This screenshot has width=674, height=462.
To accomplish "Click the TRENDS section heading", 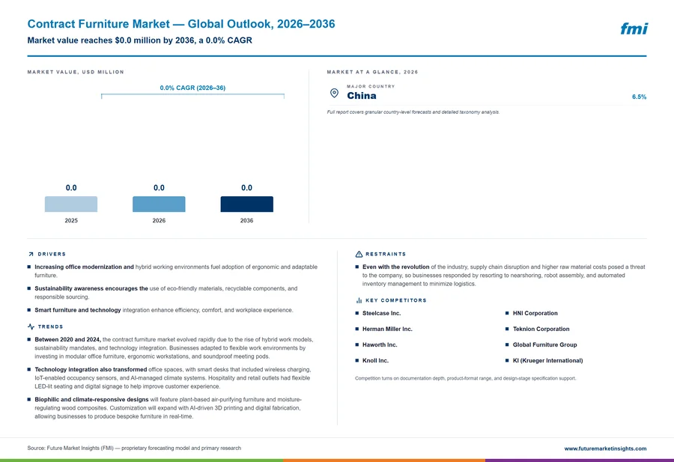I will pyautogui.click(x=50, y=326).
